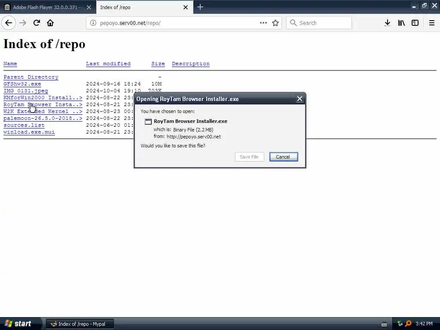The width and height of the screenshot is (440, 330).
Task: Open the IMG_0131.jpeg file link
Action: [25, 91]
